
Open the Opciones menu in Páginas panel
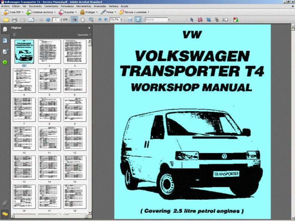84,35
